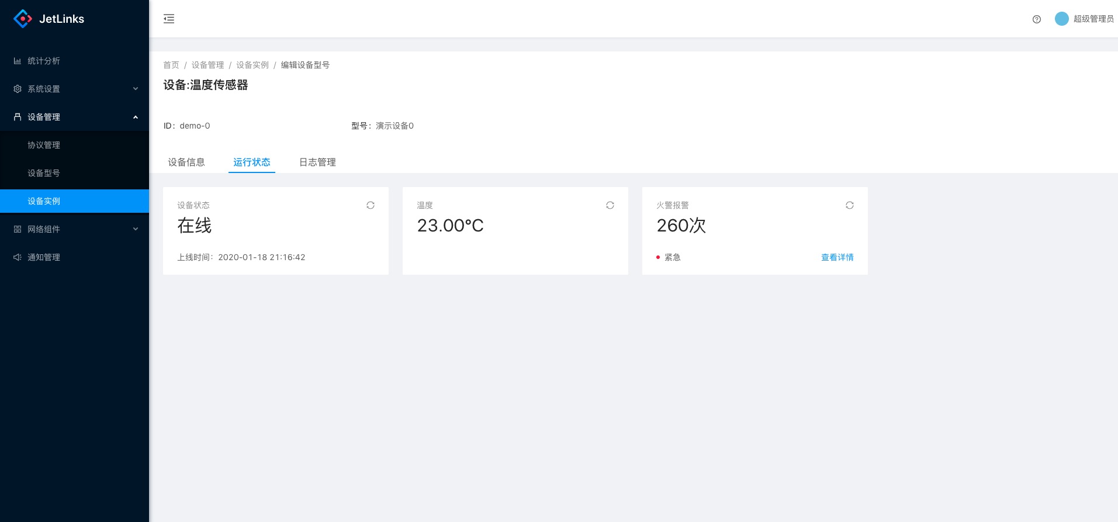Viewport: 1118px width, 522px height.
Task: Open 统计分析 in the sidebar
Action: click(44, 61)
